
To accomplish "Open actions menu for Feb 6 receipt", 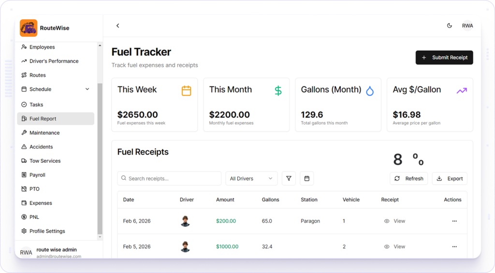I will [454, 221].
